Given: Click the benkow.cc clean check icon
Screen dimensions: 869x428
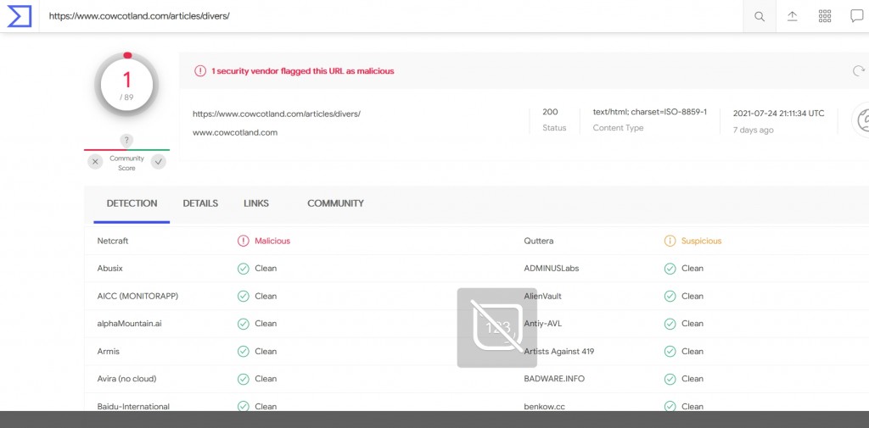Looking at the screenshot, I should [670, 406].
